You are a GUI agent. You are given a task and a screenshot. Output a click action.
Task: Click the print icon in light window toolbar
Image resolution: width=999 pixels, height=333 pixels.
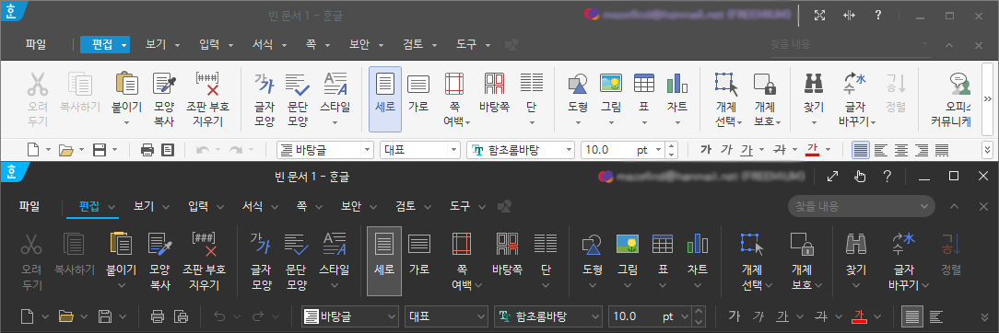[x=147, y=150]
